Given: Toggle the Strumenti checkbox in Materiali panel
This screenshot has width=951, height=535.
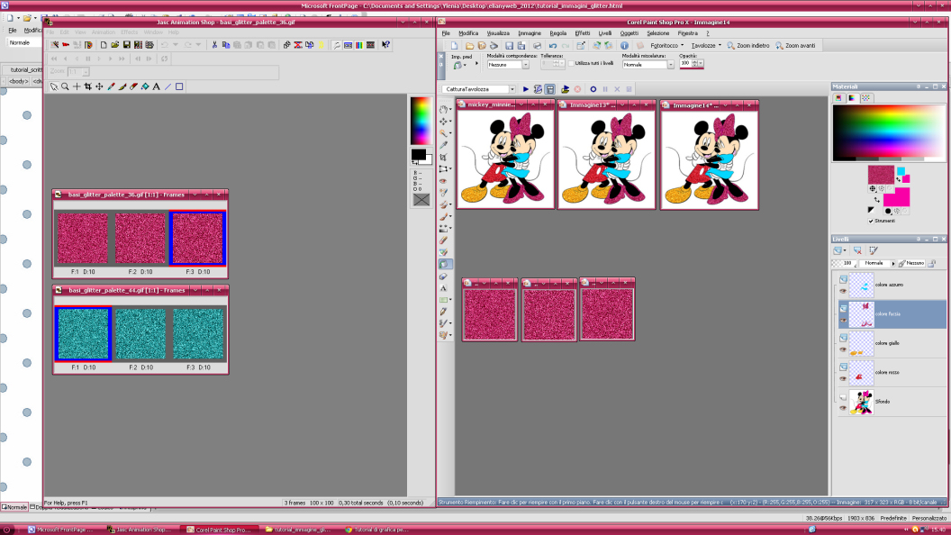Looking at the screenshot, I should pos(871,221).
